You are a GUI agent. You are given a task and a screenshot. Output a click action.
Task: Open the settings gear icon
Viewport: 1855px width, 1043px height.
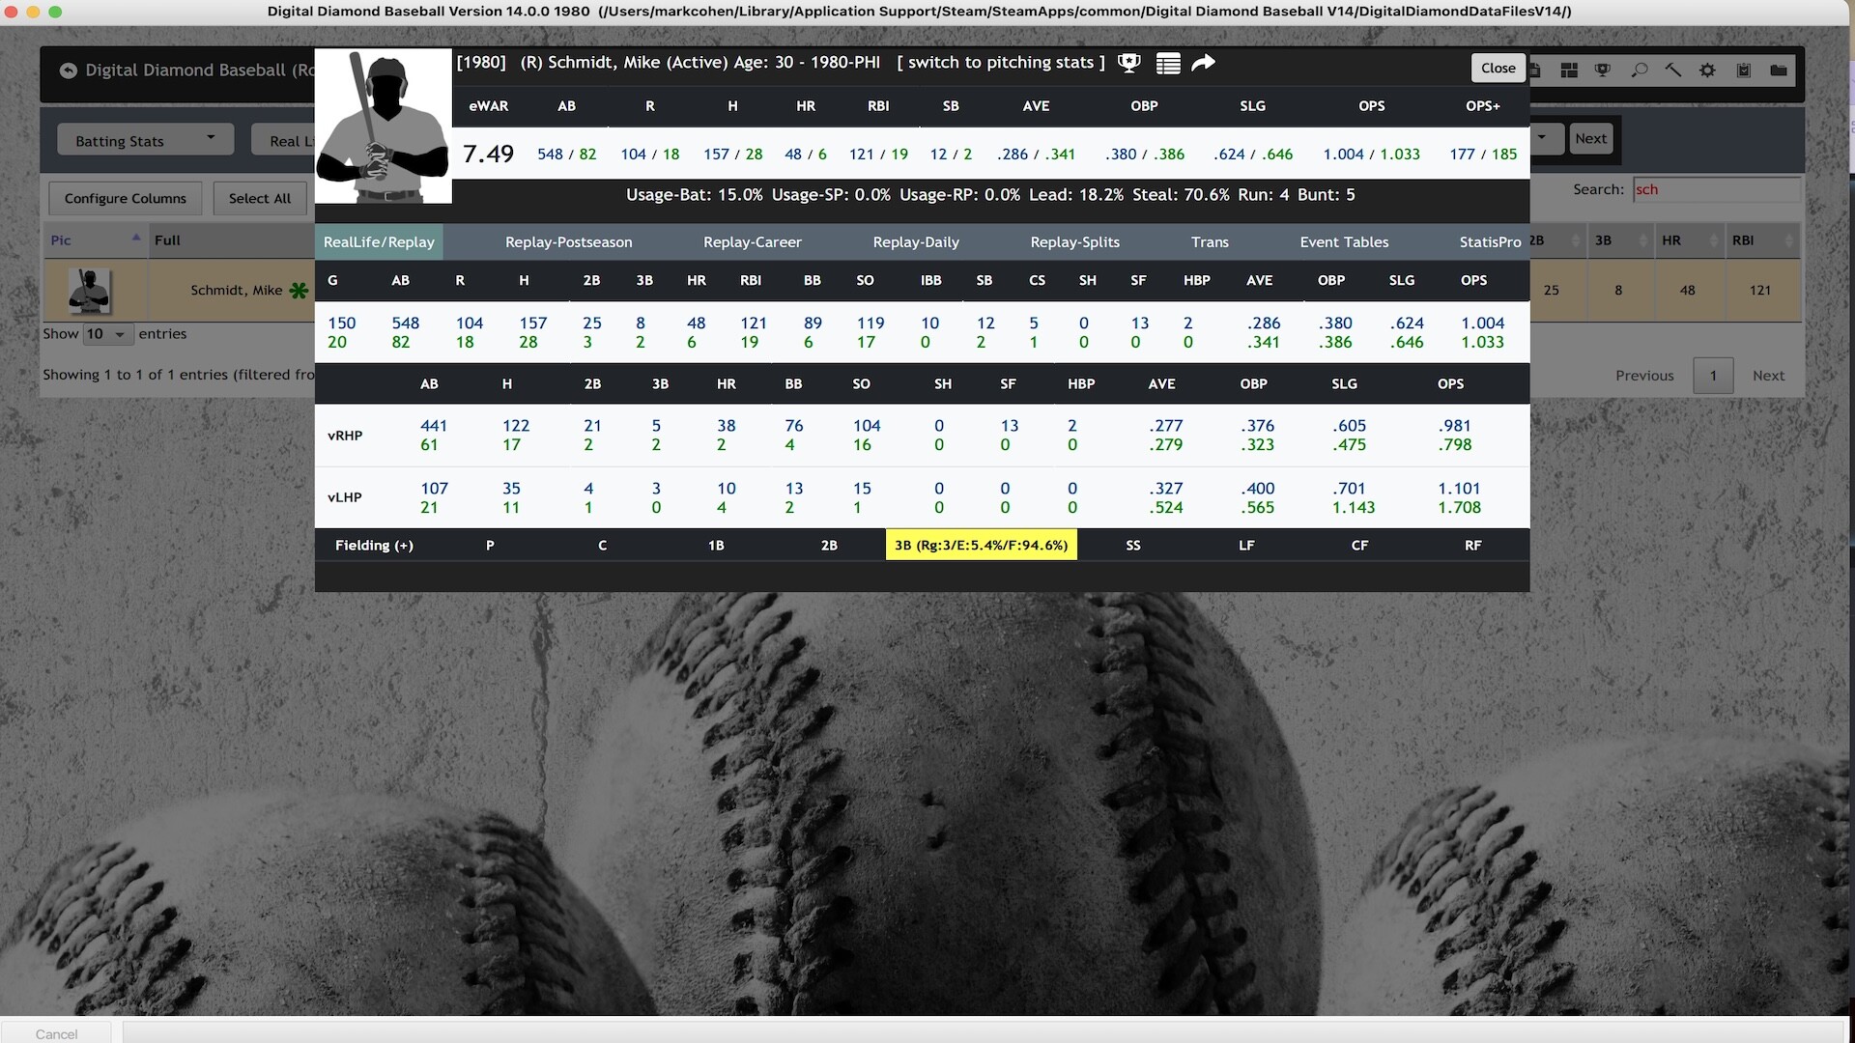pos(1708,70)
